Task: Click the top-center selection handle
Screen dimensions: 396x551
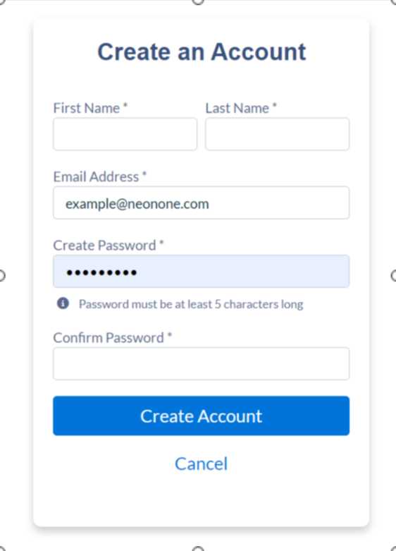Action: coord(198,1)
